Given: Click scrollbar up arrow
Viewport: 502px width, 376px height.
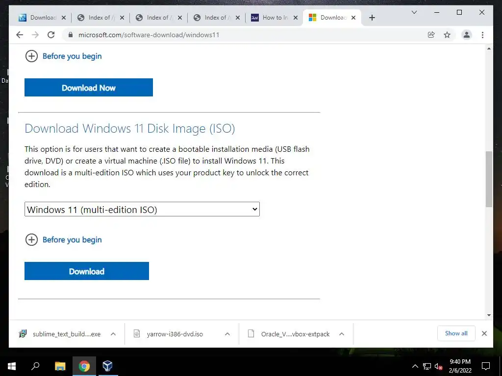Looking at the screenshot, I should click(489, 48).
